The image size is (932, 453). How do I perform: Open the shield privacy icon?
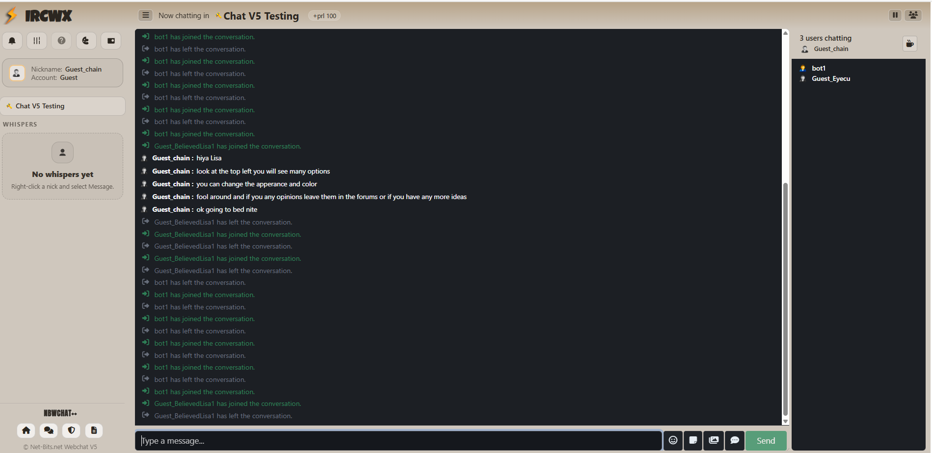pyautogui.click(x=71, y=430)
